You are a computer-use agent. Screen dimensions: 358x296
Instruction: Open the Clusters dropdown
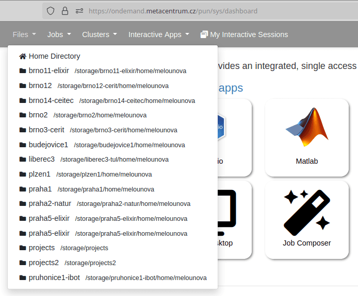[99, 34]
